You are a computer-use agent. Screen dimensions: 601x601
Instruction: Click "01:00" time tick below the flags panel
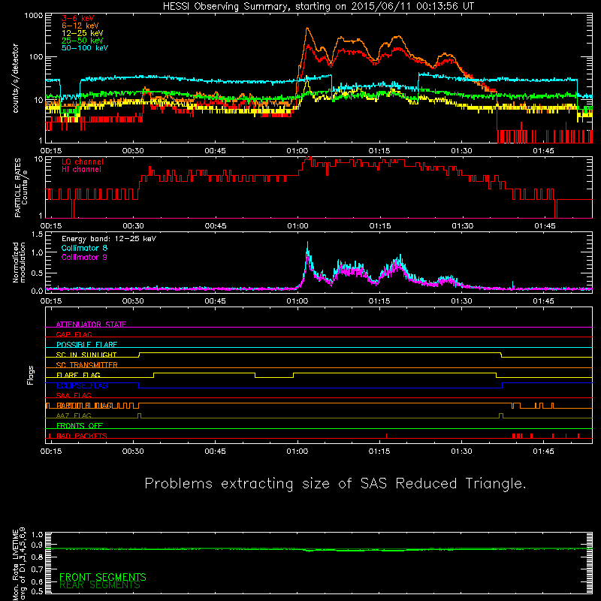pyautogui.click(x=297, y=452)
